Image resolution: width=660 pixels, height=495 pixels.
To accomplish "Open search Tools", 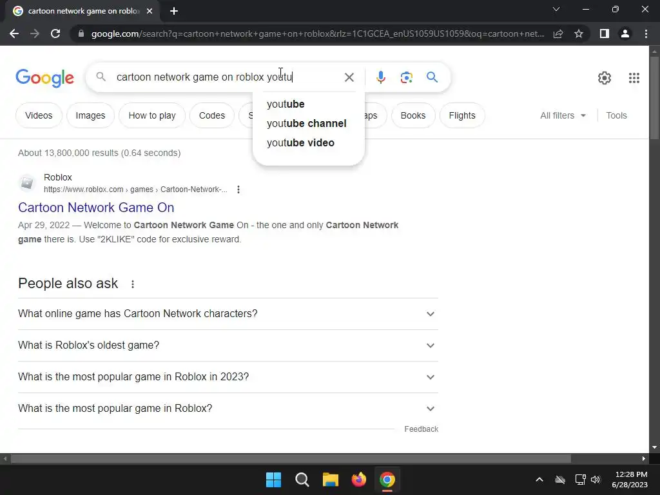I will pyautogui.click(x=616, y=115).
